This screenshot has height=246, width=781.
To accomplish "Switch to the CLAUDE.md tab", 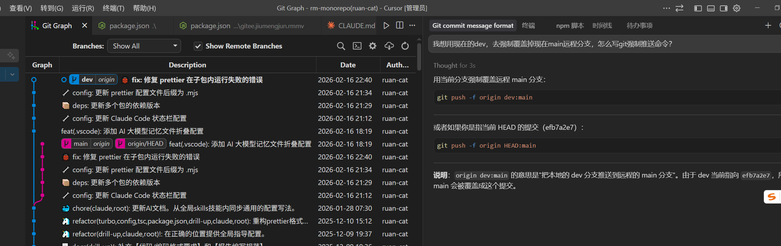I will (356, 26).
